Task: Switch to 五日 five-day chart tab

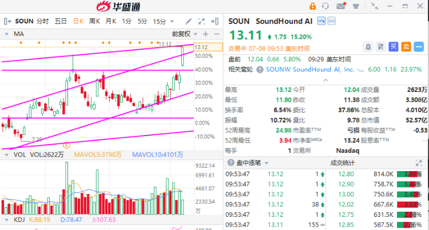Action: (x=61, y=21)
